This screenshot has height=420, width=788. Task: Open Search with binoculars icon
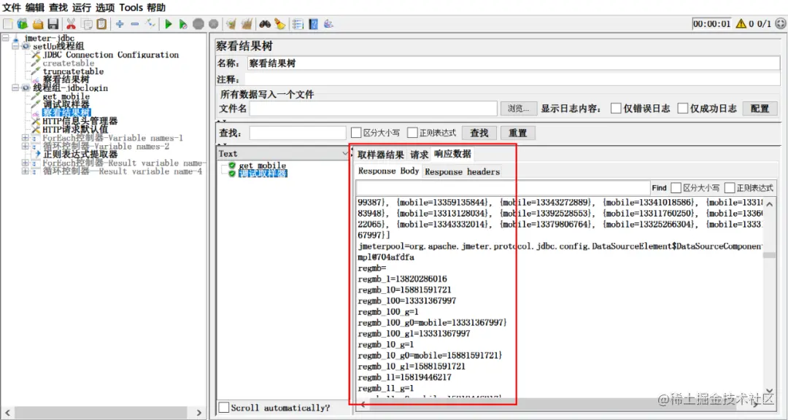pos(265,23)
